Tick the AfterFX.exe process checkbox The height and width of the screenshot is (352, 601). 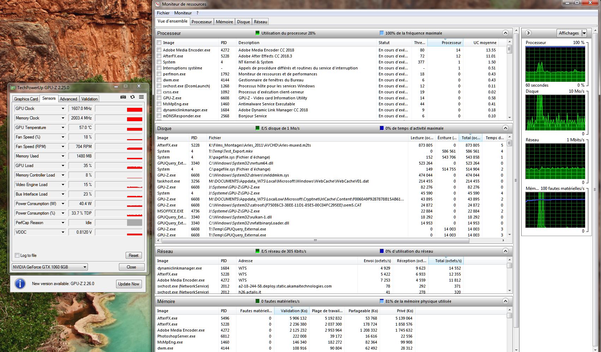point(159,56)
